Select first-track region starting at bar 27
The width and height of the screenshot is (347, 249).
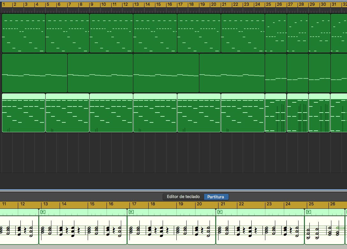click(x=298, y=33)
